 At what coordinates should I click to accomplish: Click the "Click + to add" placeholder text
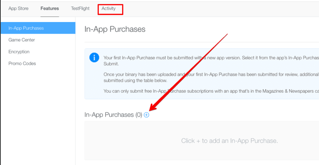click(x=229, y=141)
